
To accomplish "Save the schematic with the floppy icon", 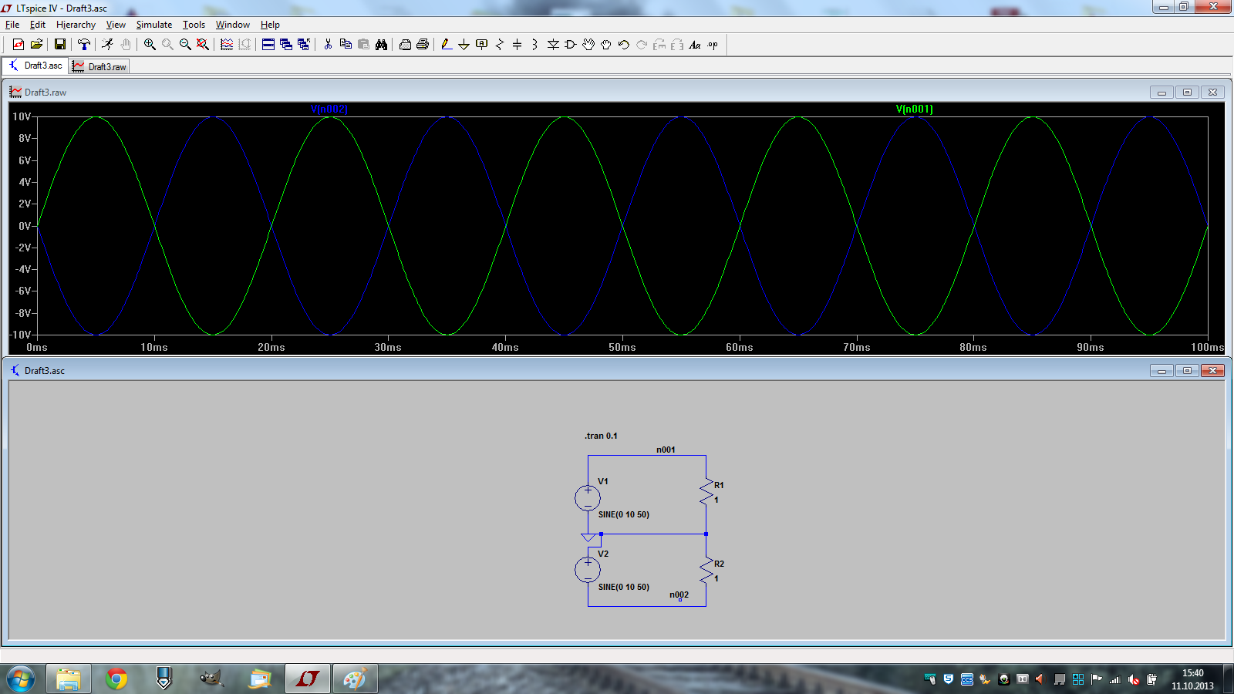I will [59, 45].
